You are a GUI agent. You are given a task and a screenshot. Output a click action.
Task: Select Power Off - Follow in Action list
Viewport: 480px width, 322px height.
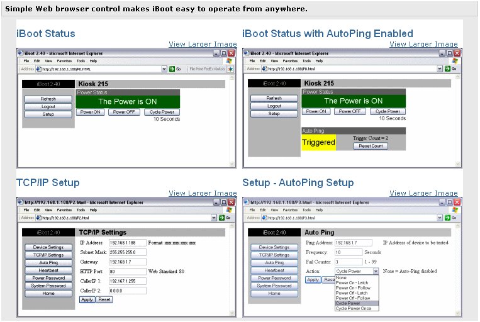point(357,298)
